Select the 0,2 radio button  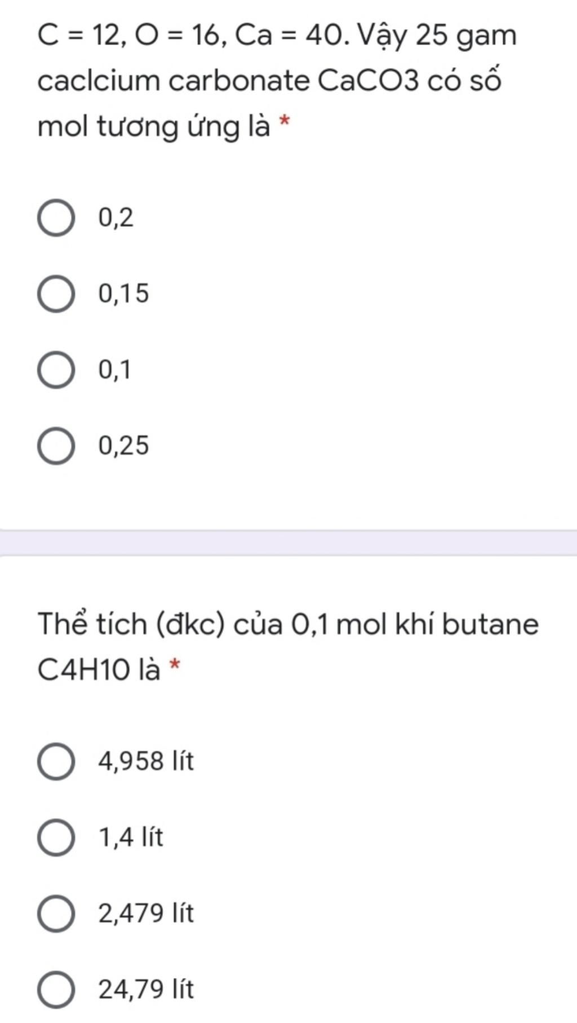56,218
